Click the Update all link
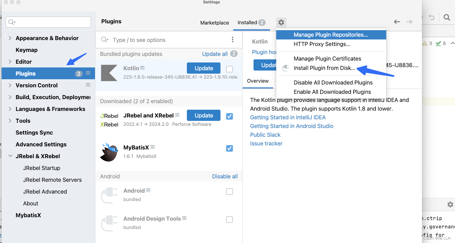 tap(215, 54)
